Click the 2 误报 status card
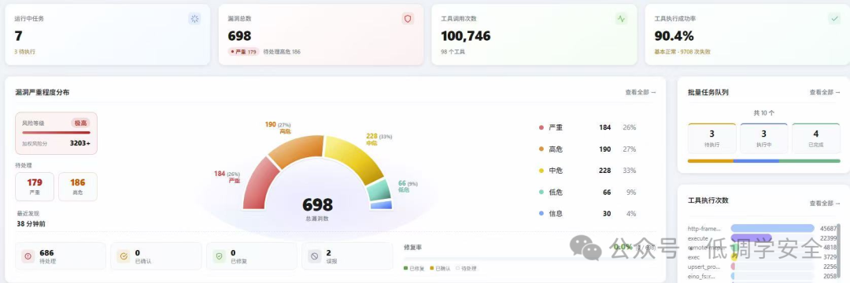Screen dimensions: 850x283 pos(348,256)
